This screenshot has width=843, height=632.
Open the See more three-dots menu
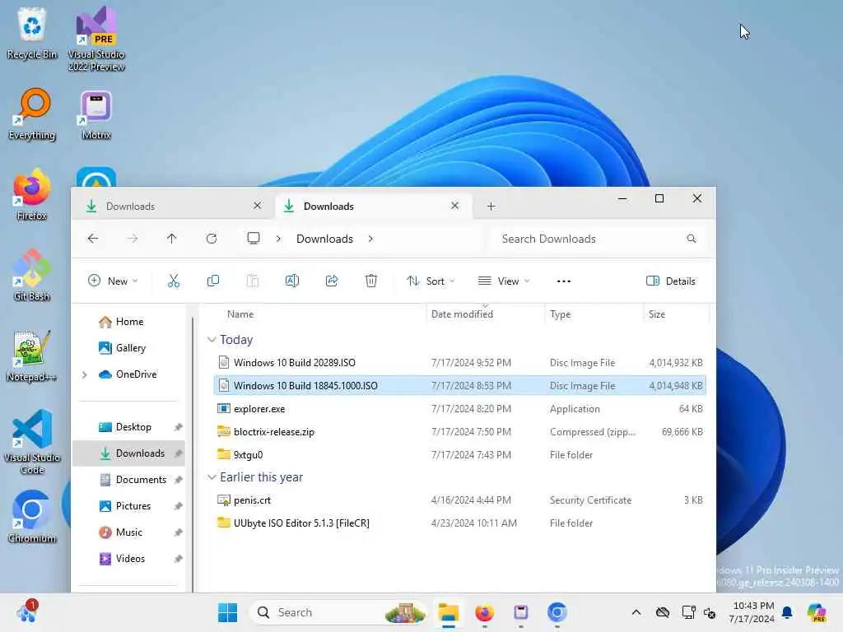point(563,281)
